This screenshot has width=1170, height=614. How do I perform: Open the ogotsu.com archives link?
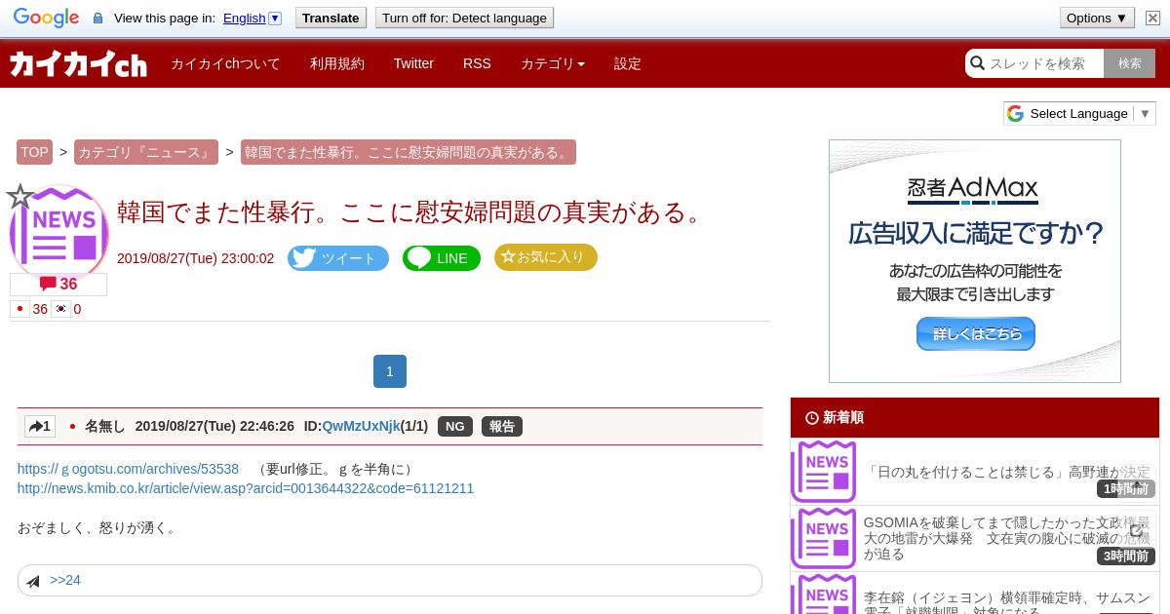tap(128, 469)
